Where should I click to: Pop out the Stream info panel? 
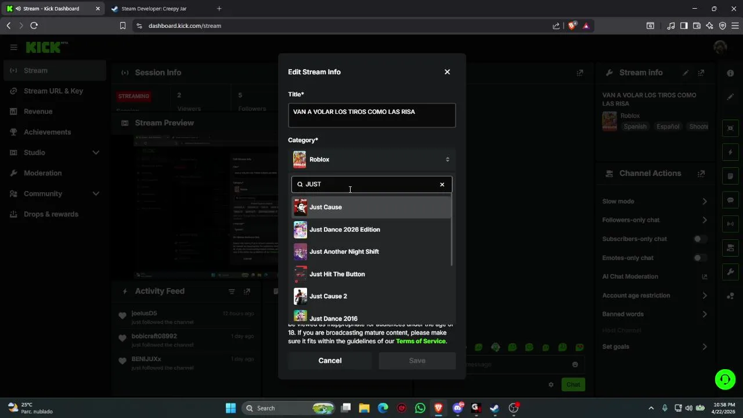tap(701, 73)
